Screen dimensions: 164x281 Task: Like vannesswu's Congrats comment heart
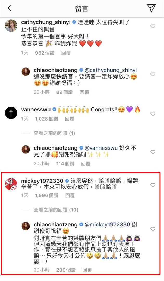click(153, 113)
